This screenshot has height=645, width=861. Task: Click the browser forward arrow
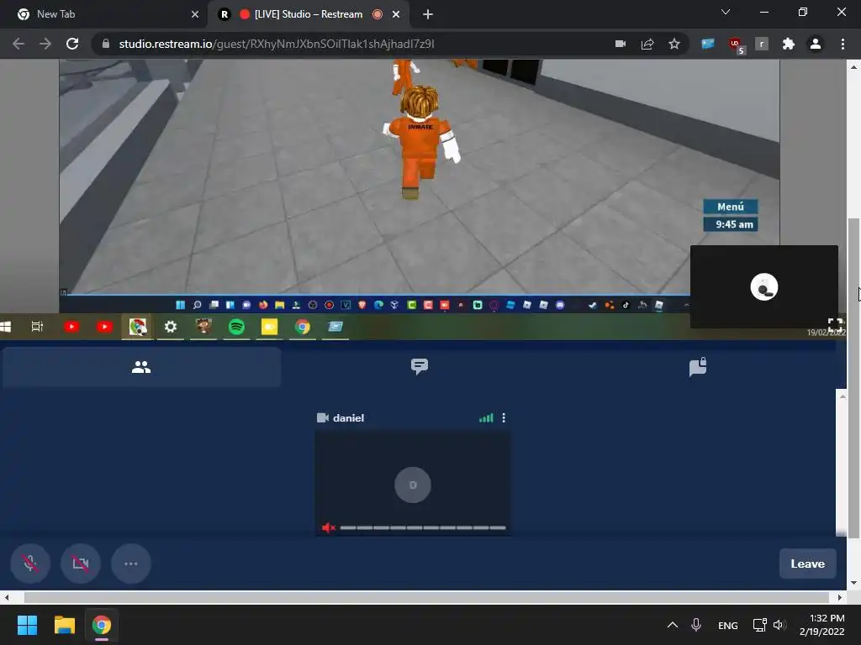click(x=45, y=44)
